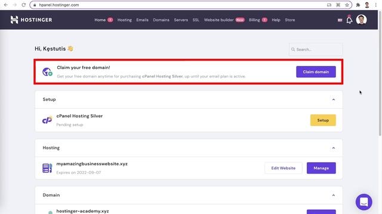Collapse the Hosting section
The image size is (382, 214).
click(x=334, y=148)
